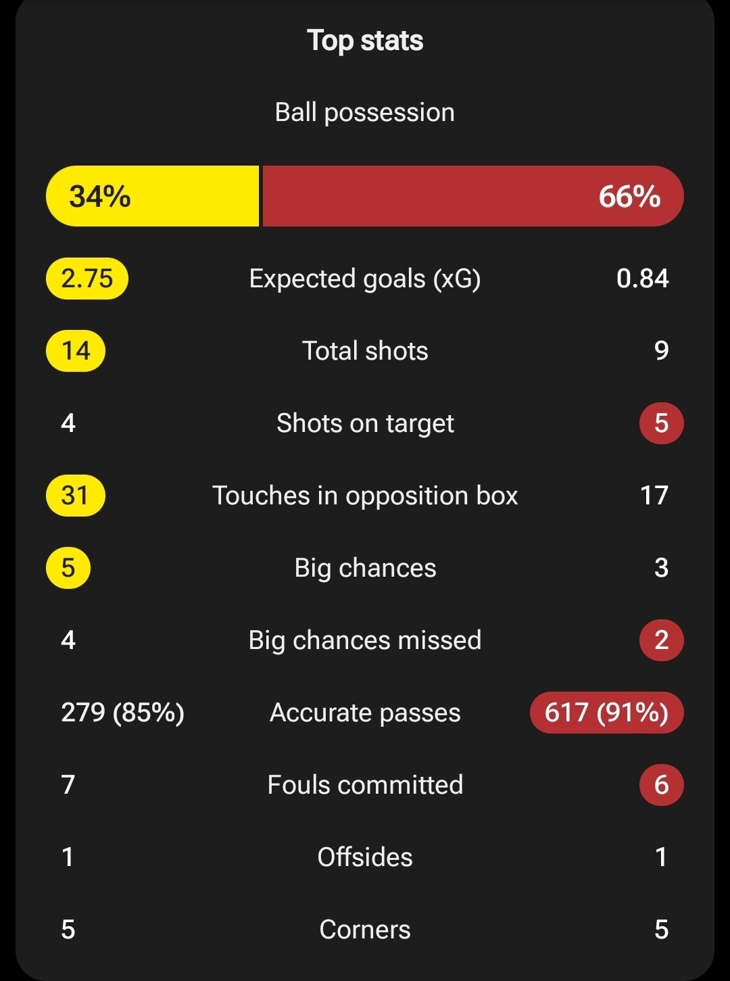Viewport: 730px width, 981px height.
Task: Click the red 66% possession bar
Action: [473, 196]
